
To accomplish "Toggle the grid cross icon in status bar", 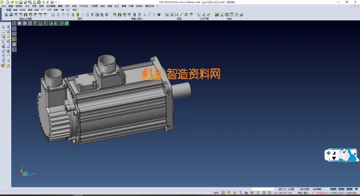I will (x=270, y=193).
